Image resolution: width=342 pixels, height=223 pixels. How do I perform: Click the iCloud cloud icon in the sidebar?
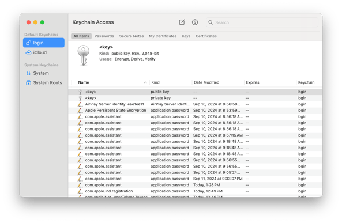click(29, 52)
